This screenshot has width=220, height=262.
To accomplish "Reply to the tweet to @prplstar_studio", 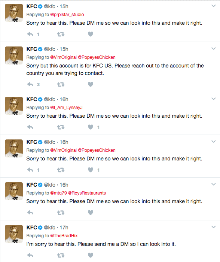I will (30, 34).
